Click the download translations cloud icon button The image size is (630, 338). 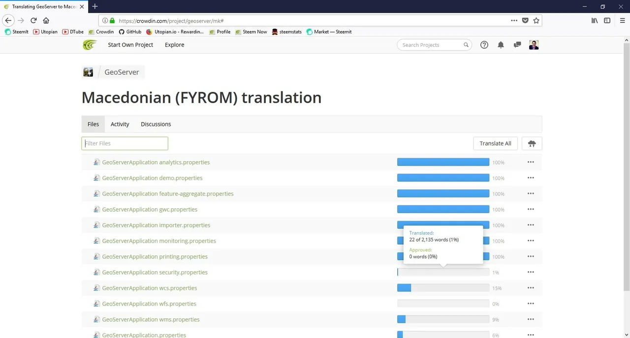[x=532, y=143]
